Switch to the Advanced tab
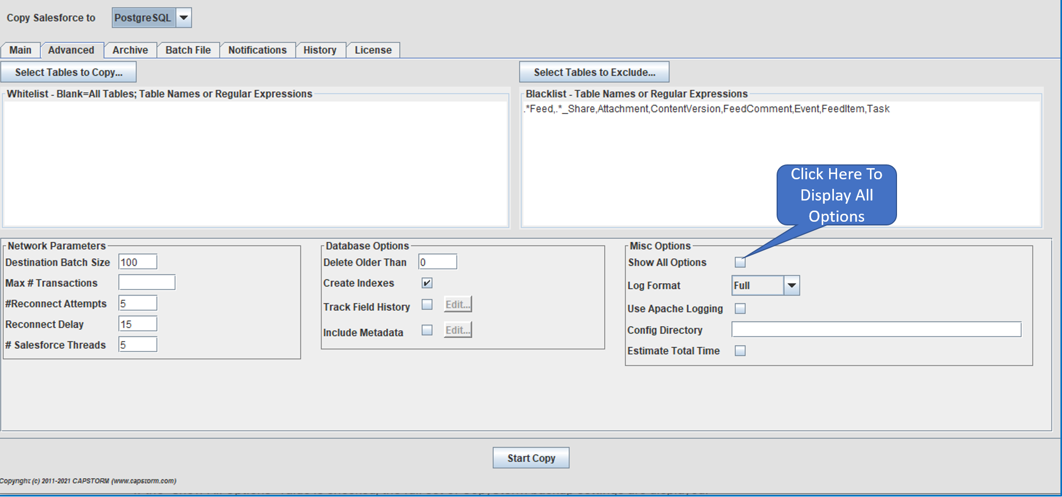The height and width of the screenshot is (497, 1062). (x=71, y=50)
